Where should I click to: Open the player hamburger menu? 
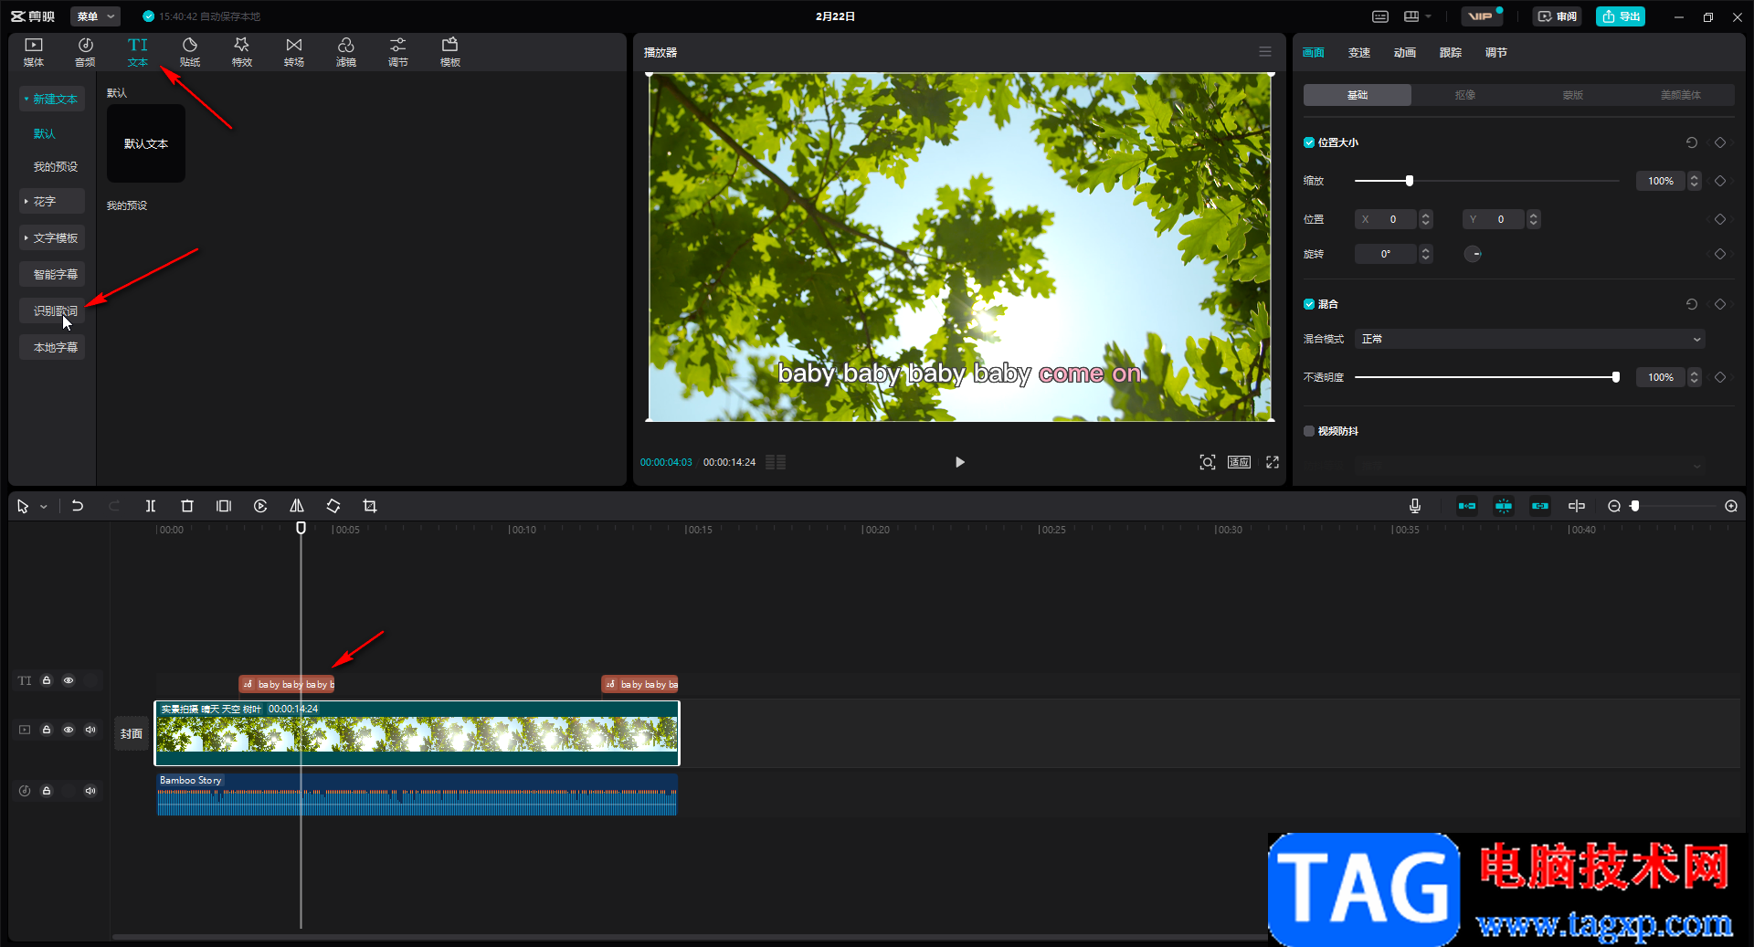point(1265,52)
